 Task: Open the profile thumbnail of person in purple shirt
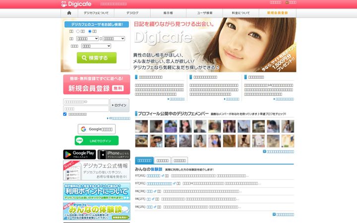point(171,126)
